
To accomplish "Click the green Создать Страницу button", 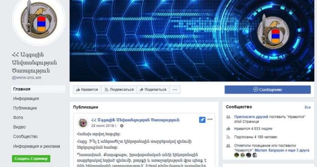I will click(31, 158).
